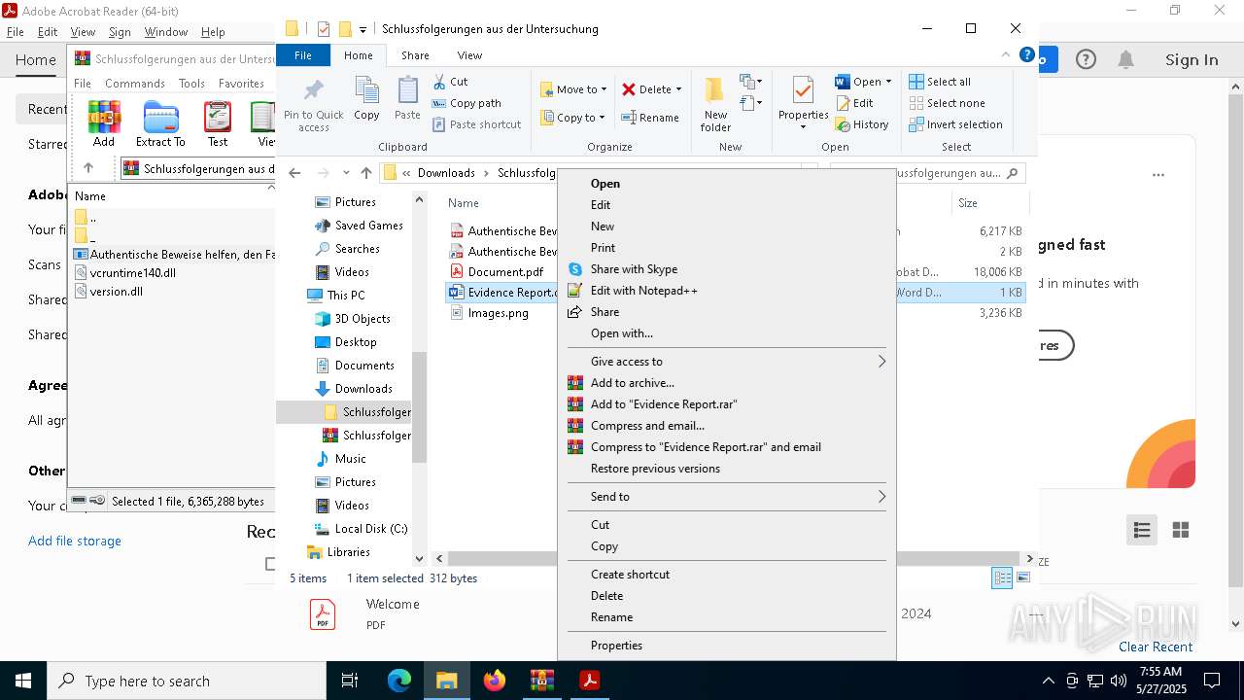The height and width of the screenshot is (700, 1244).
Task: Click file list horizontal scrollbar
Action: (733, 559)
